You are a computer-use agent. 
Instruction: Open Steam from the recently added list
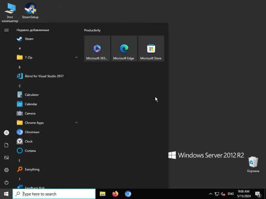pos(47,39)
